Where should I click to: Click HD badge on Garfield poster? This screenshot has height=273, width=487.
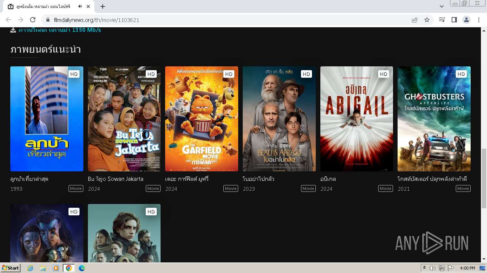tap(229, 74)
